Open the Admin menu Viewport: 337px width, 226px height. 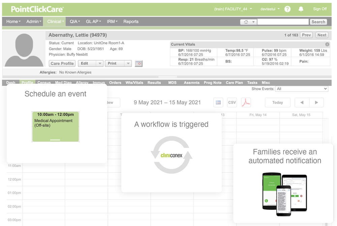(x=34, y=22)
